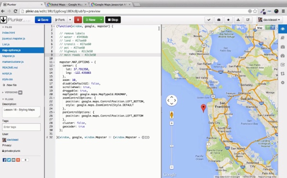Click the Description text area
287x178 pixels.
pyautogui.click(x=21, y=112)
